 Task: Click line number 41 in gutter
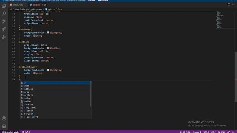(14, 42)
